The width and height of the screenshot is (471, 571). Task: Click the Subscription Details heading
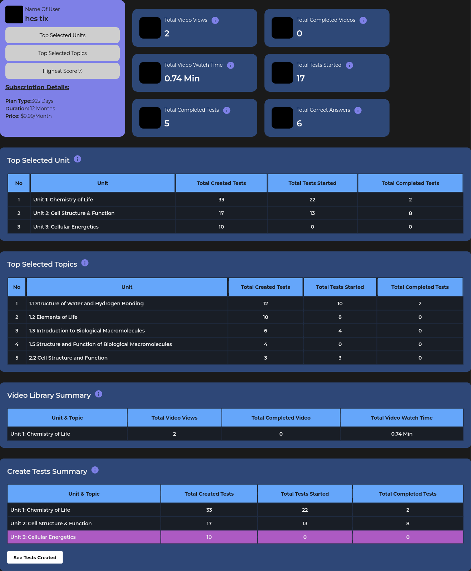point(37,87)
